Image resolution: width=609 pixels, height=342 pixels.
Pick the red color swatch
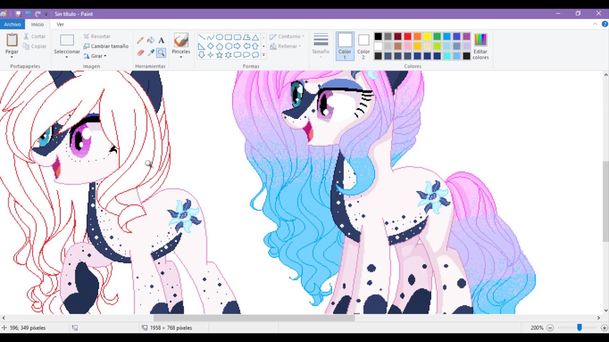pyautogui.click(x=408, y=37)
